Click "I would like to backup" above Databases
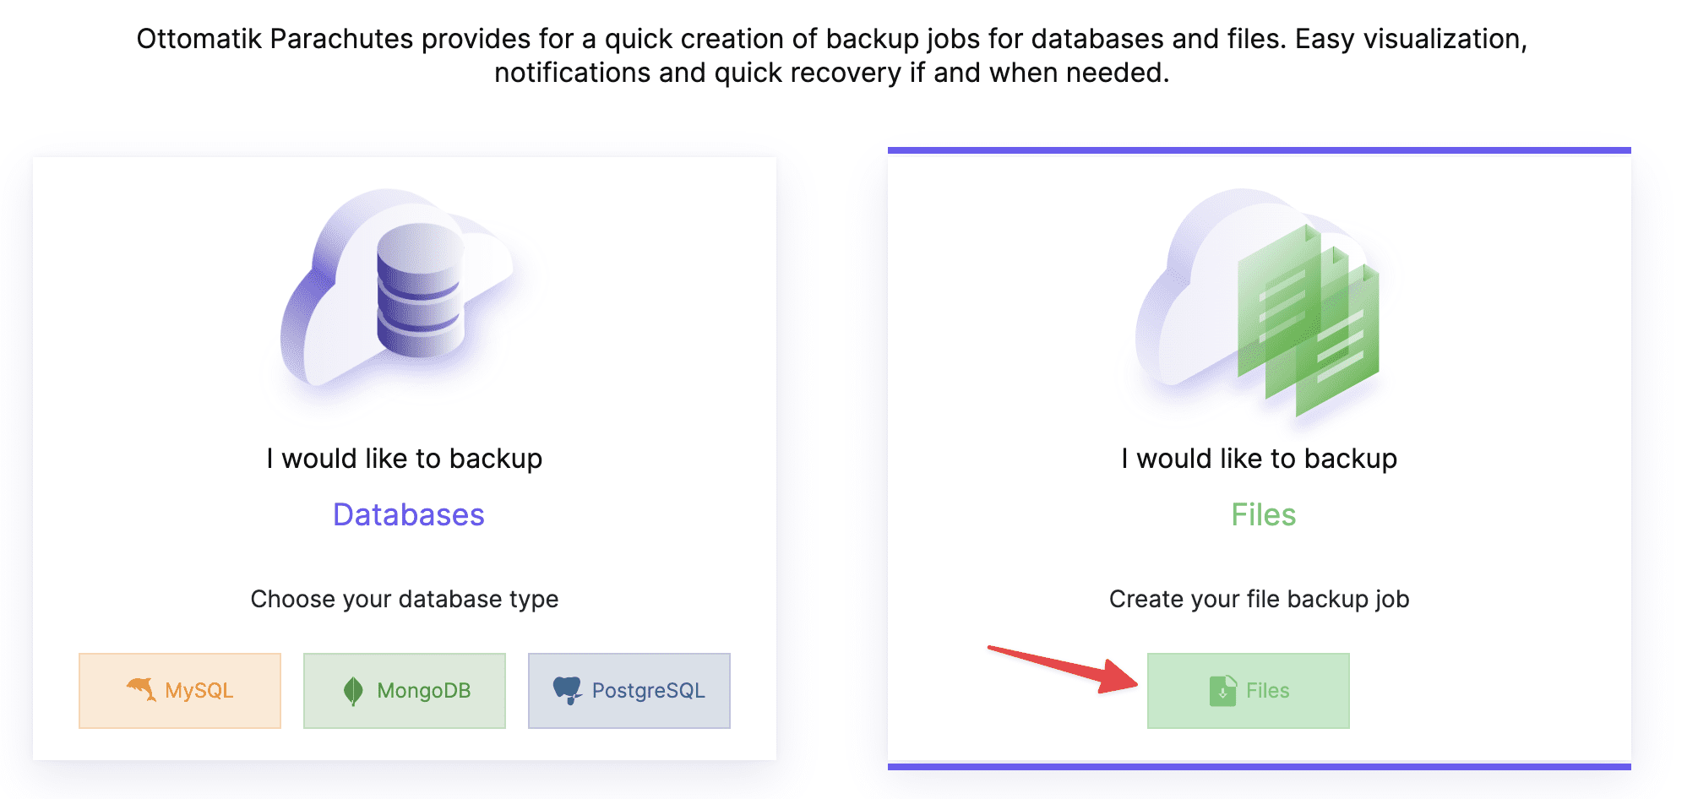This screenshot has height=799, width=1698. pos(405,459)
